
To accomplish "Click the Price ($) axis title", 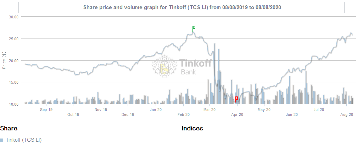I will [4, 60].
